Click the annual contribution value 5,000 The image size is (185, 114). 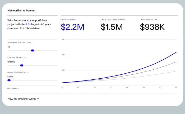pyautogui.click(x=10, y=77)
